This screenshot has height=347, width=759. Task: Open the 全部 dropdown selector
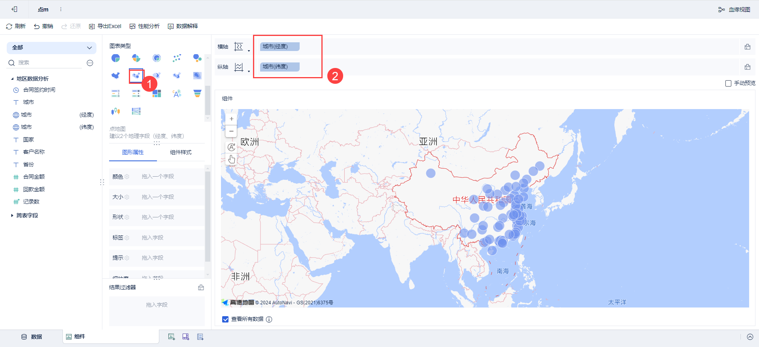[x=51, y=48]
